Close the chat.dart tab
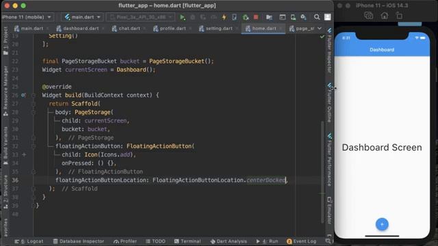The height and width of the screenshot is (246, 438). tap(144, 29)
